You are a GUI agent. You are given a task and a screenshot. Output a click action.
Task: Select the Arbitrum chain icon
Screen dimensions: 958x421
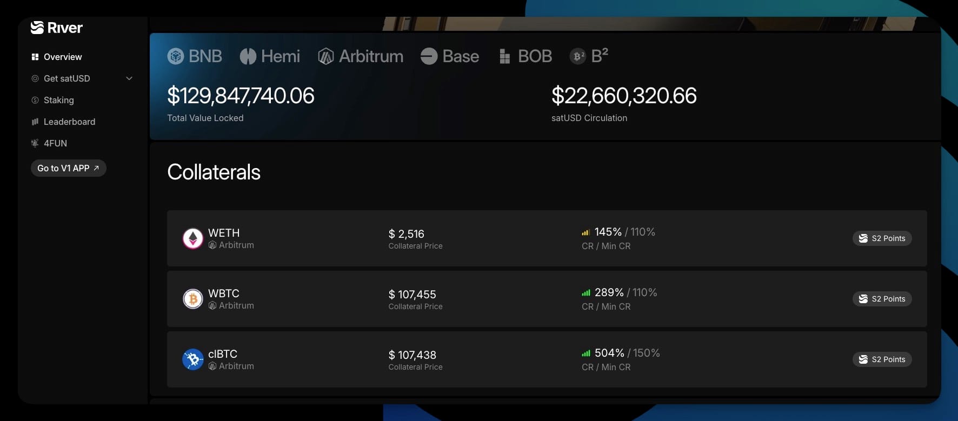(x=326, y=56)
